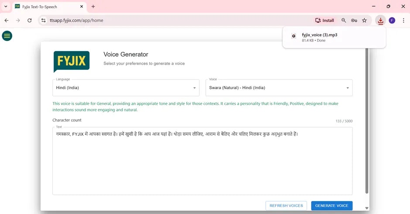Click the FYJIX logo
The image size is (410, 214).
[72, 62]
